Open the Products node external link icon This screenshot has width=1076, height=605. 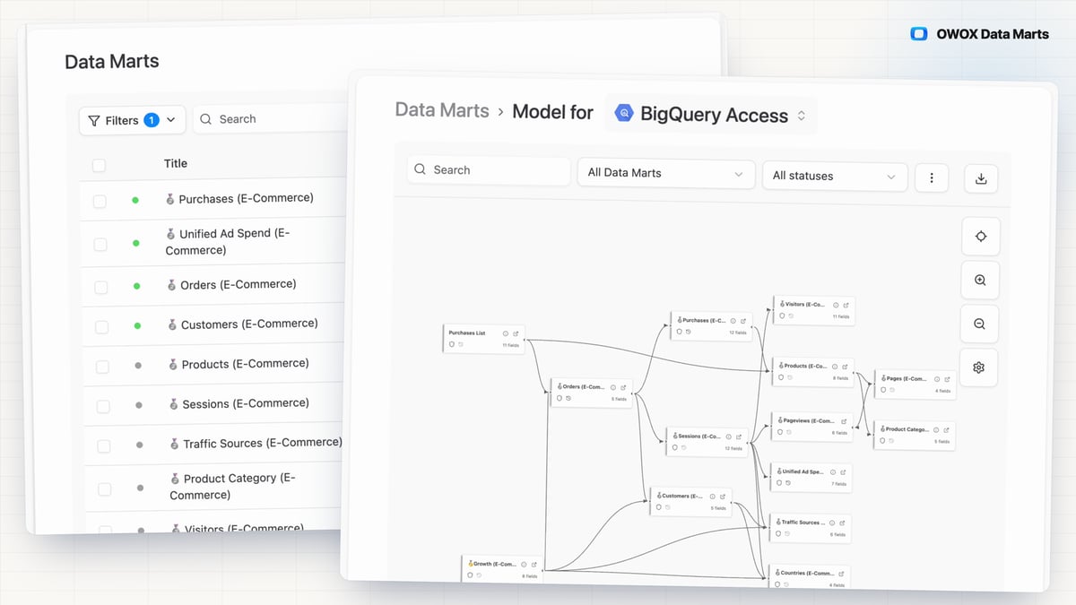(x=845, y=367)
